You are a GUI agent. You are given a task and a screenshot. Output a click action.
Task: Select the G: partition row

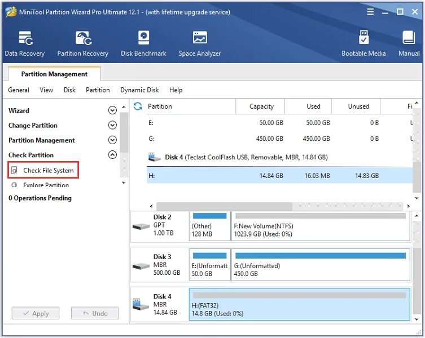(x=280, y=139)
